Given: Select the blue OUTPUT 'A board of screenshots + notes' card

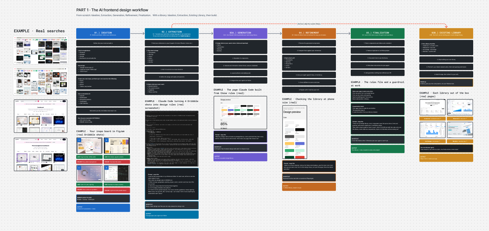Looking at the screenshot, I should tap(103, 208).
